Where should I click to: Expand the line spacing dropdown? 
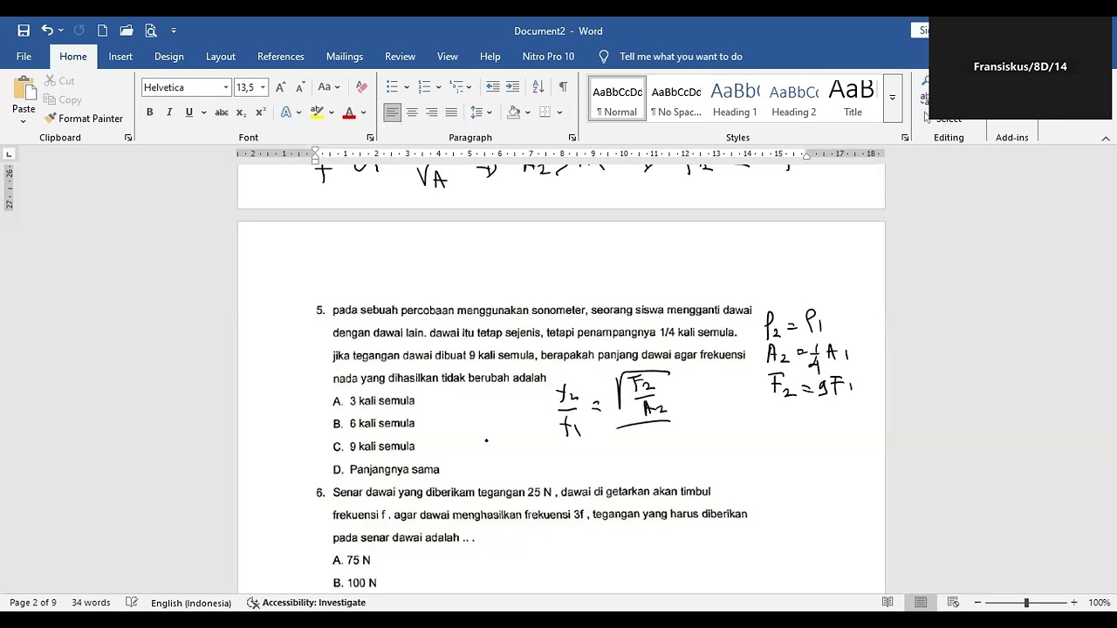click(489, 113)
